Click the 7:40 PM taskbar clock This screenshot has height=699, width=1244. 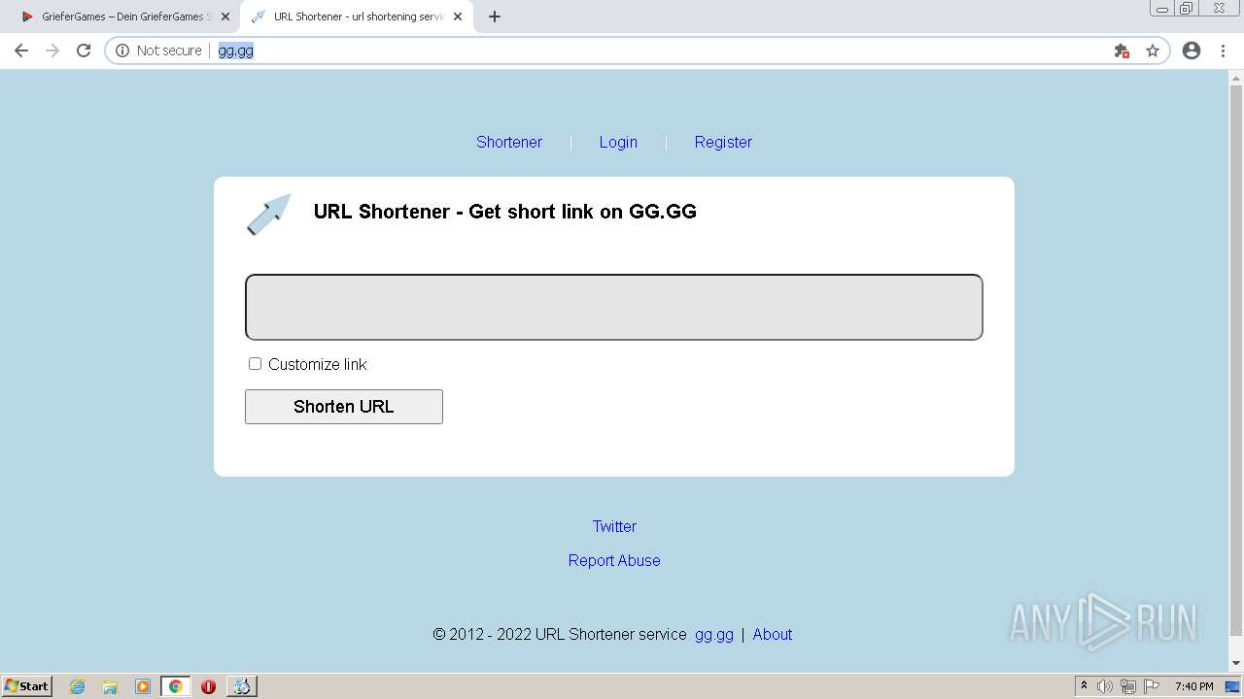(1193, 686)
